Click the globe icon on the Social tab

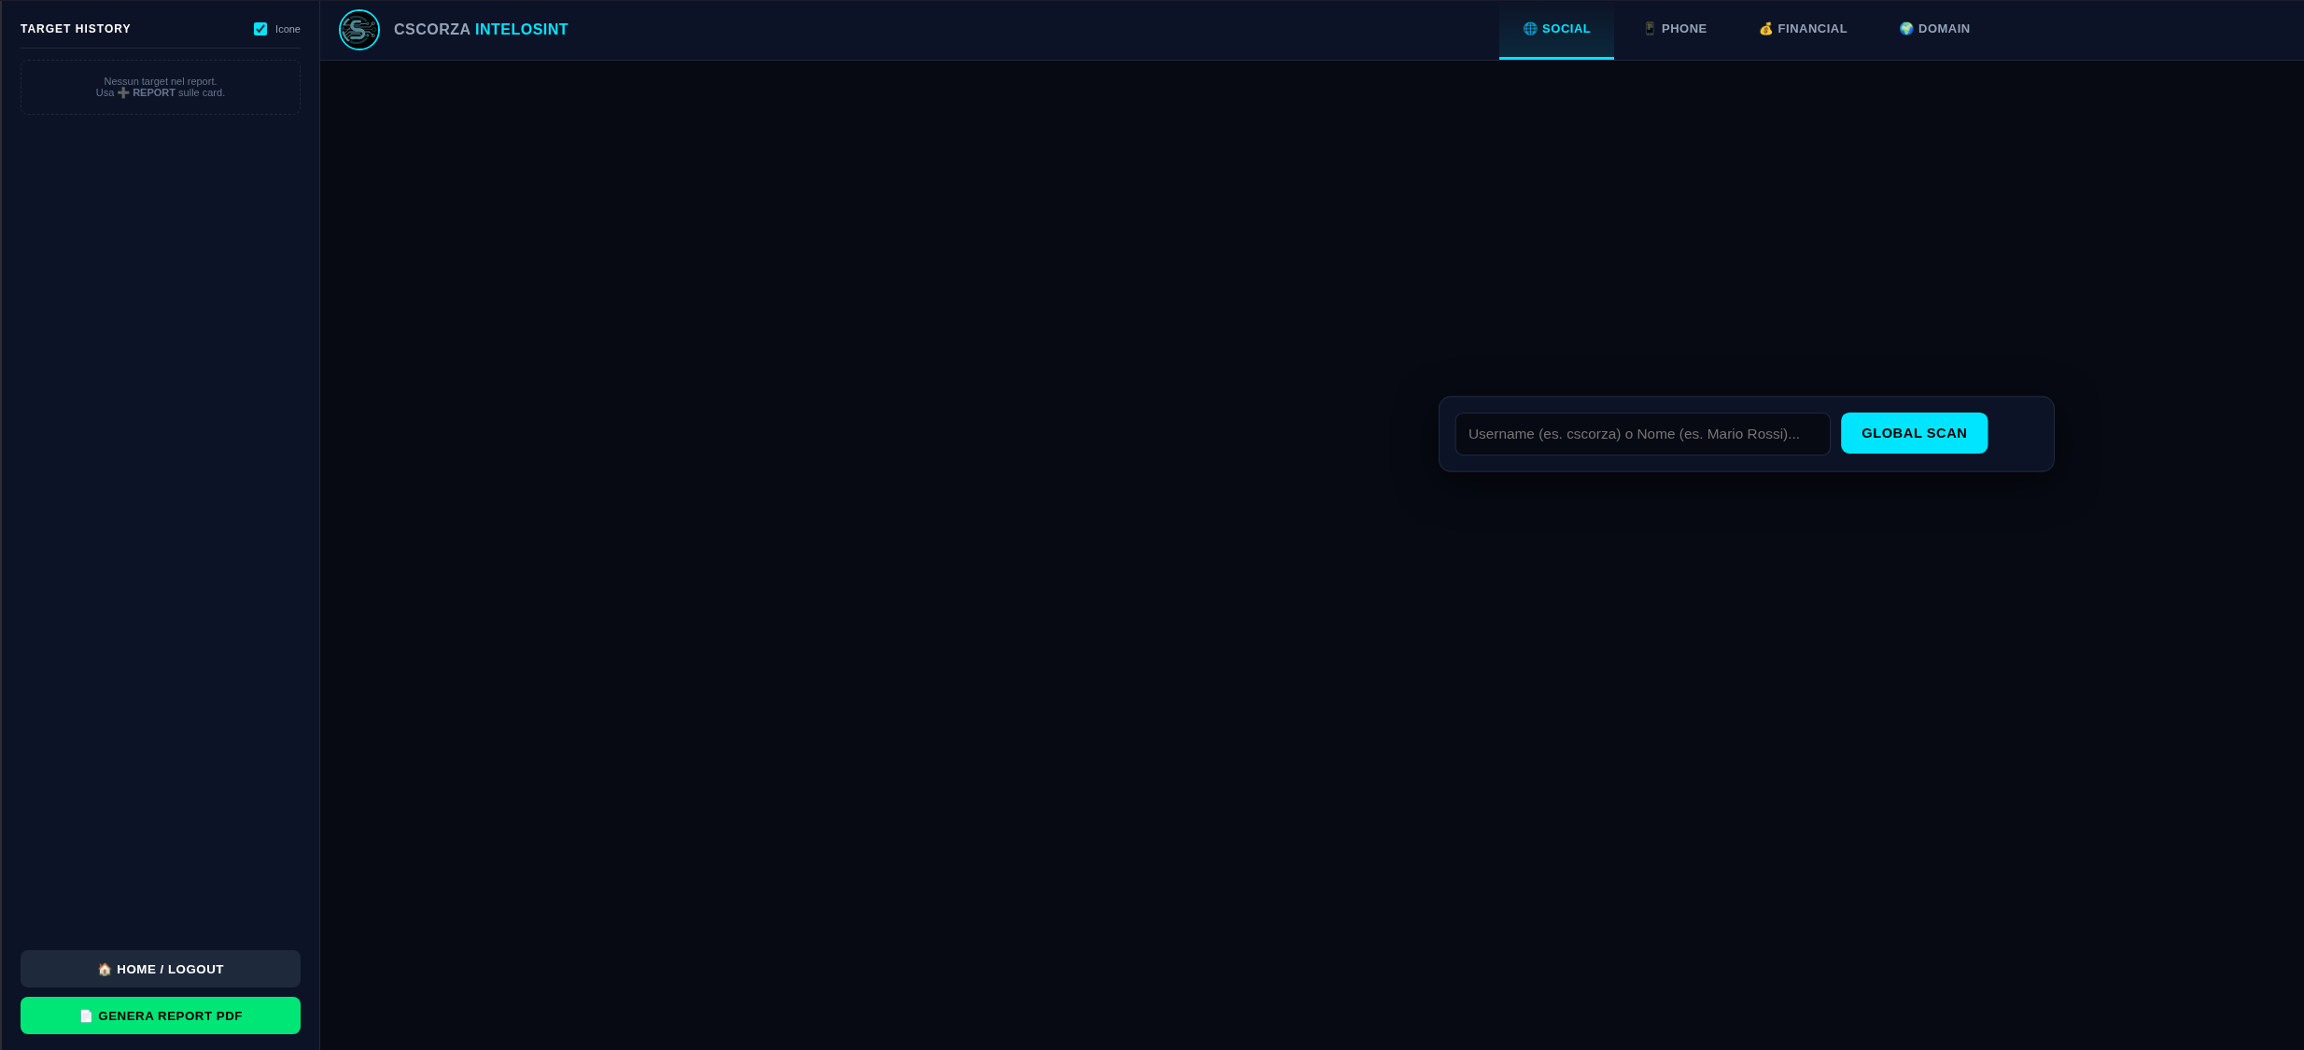[x=1529, y=29]
